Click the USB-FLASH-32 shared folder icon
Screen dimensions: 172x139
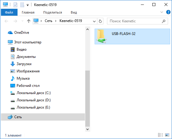point(101,36)
